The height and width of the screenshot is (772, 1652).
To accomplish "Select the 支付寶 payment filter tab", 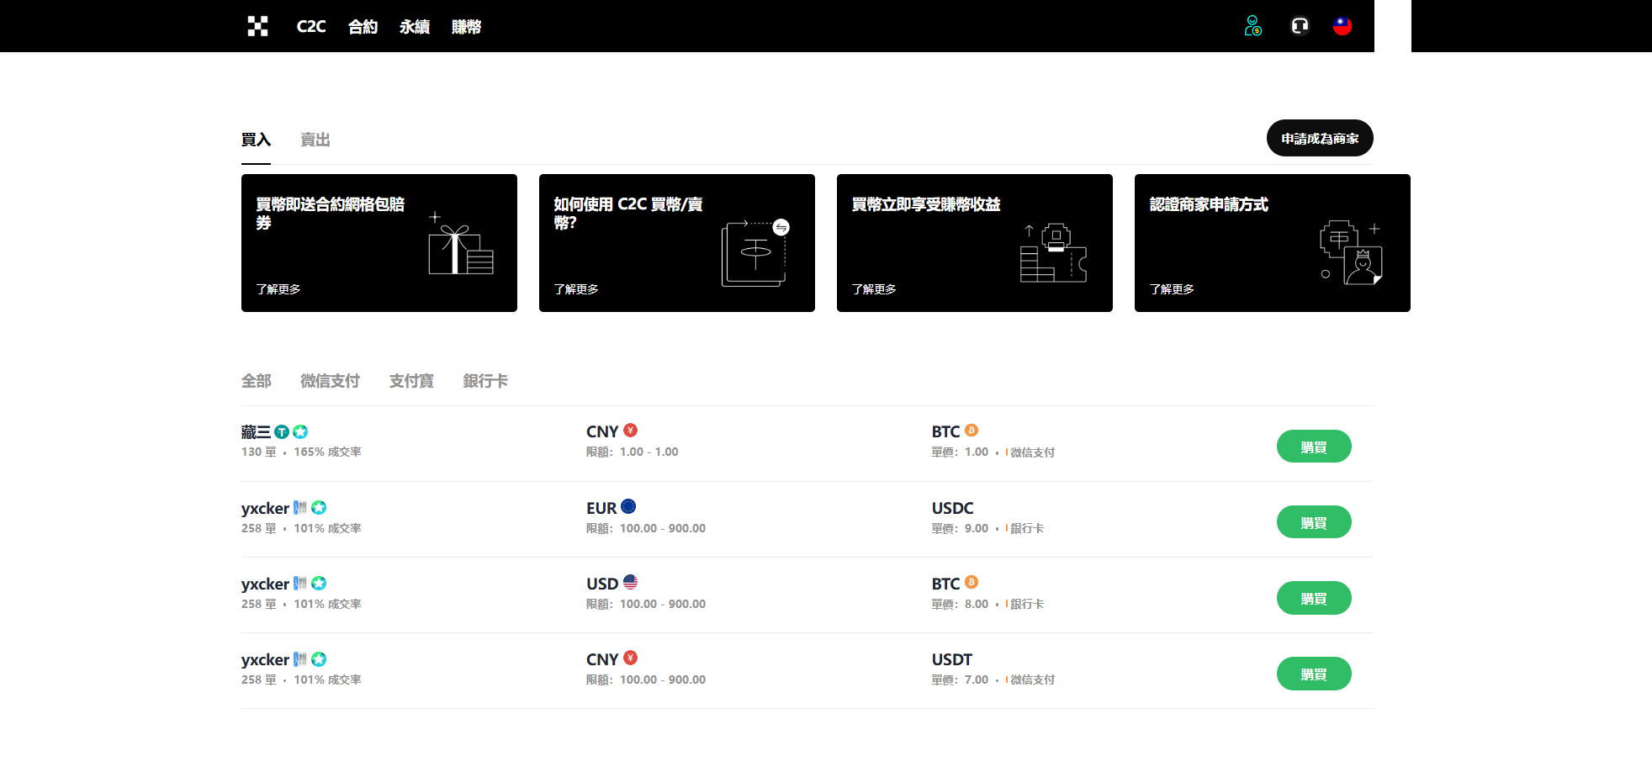I will (411, 381).
